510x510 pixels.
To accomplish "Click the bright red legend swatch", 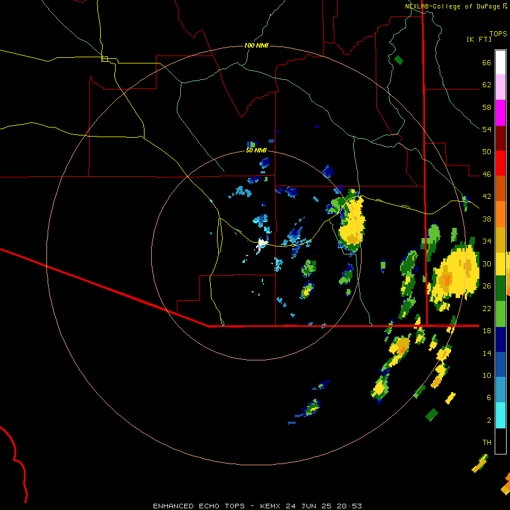I will click(500, 163).
